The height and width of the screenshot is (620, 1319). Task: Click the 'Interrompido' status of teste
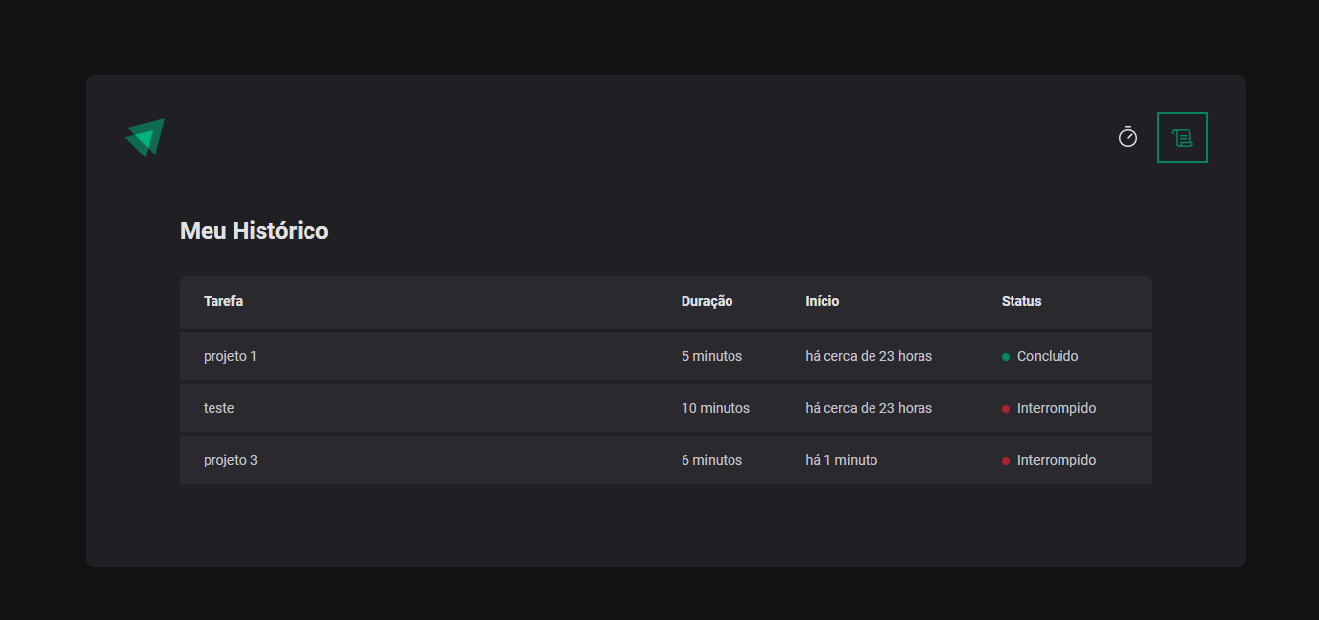(1049, 408)
